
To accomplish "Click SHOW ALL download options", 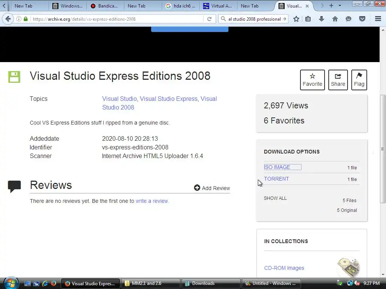I will coord(275,198).
